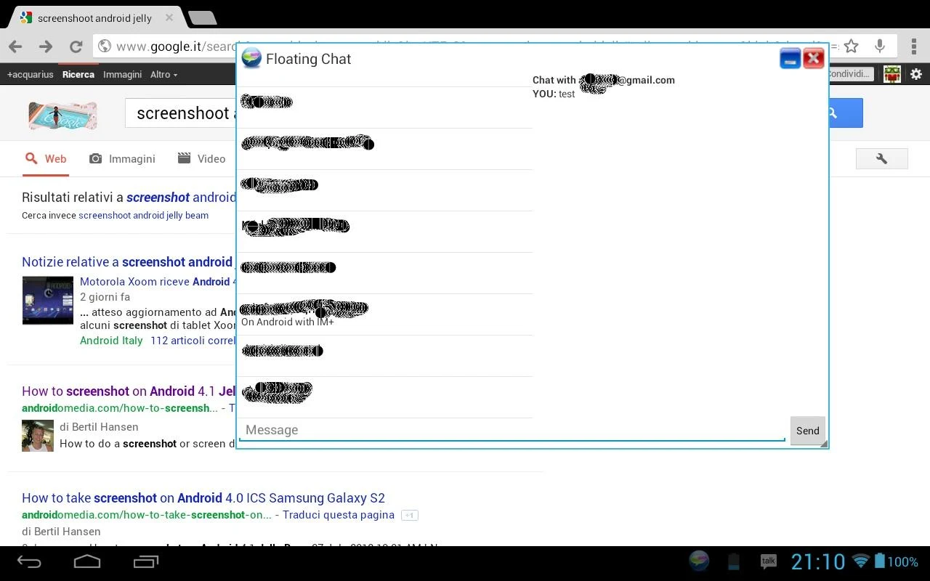The height and width of the screenshot is (581, 930).
Task: Click the Send button in Floating Chat
Action: (x=807, y=431)
